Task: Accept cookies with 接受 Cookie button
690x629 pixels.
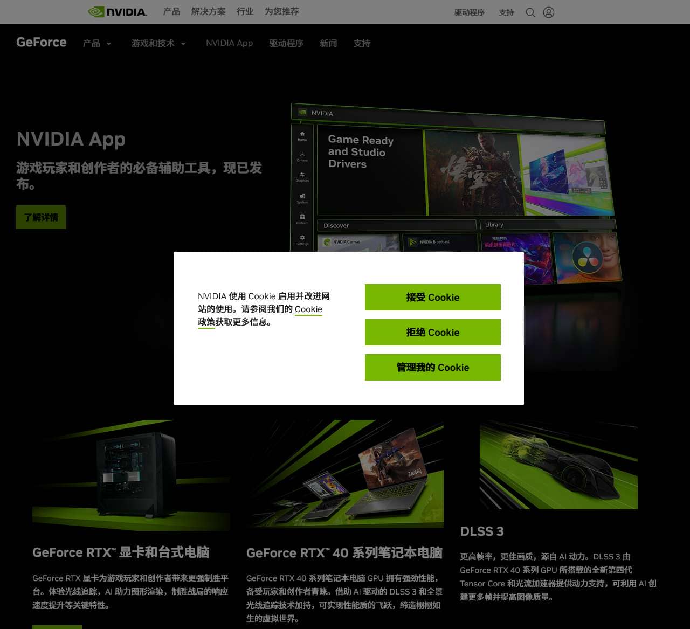Action: pyautogui.click(x=433, y=298)
